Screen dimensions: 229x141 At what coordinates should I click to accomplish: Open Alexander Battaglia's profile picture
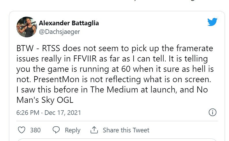tap(27, 27)
